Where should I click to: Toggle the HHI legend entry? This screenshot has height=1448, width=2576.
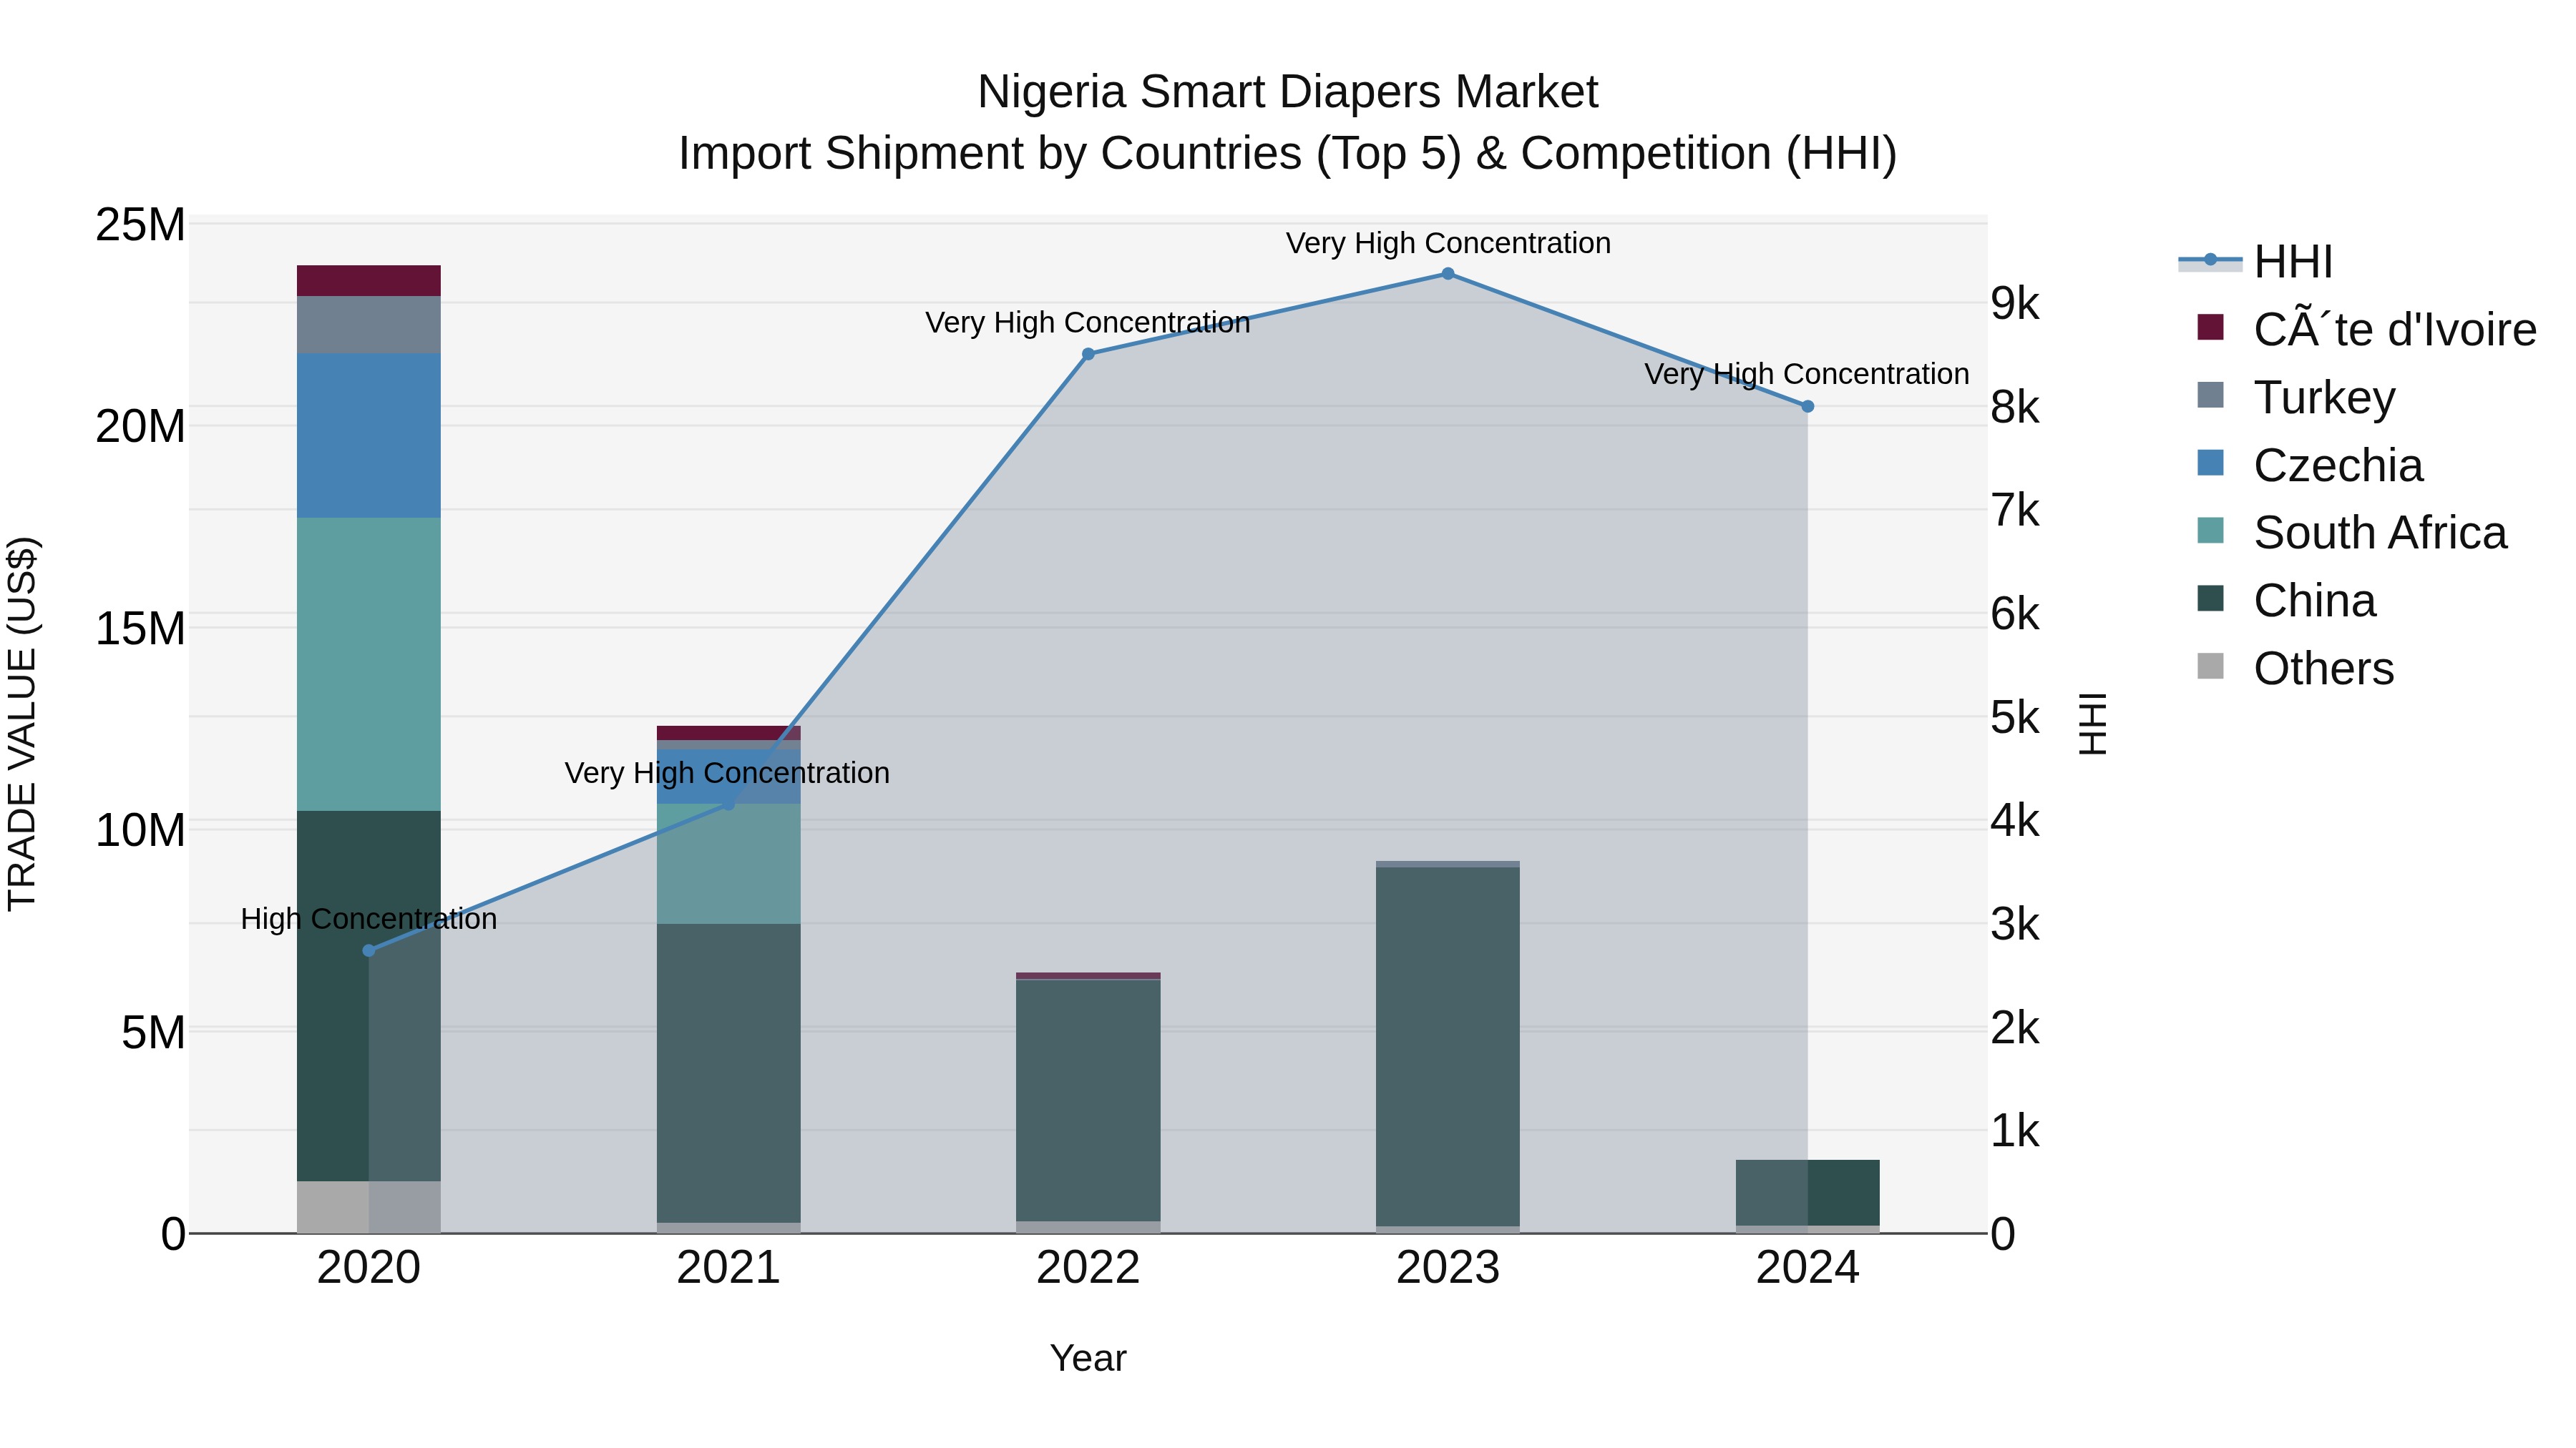pos(2256,262)
